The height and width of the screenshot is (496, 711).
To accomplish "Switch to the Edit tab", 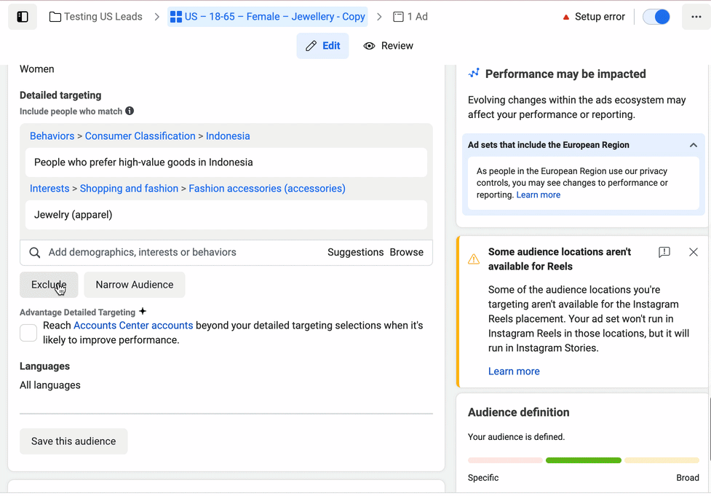I will 322,46.
